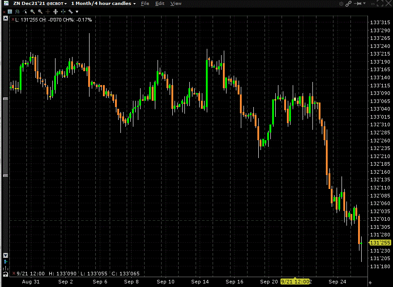Click the blue vertical autoscale icon at bottom left
The image size is (393, 287).
coord(6,261)
